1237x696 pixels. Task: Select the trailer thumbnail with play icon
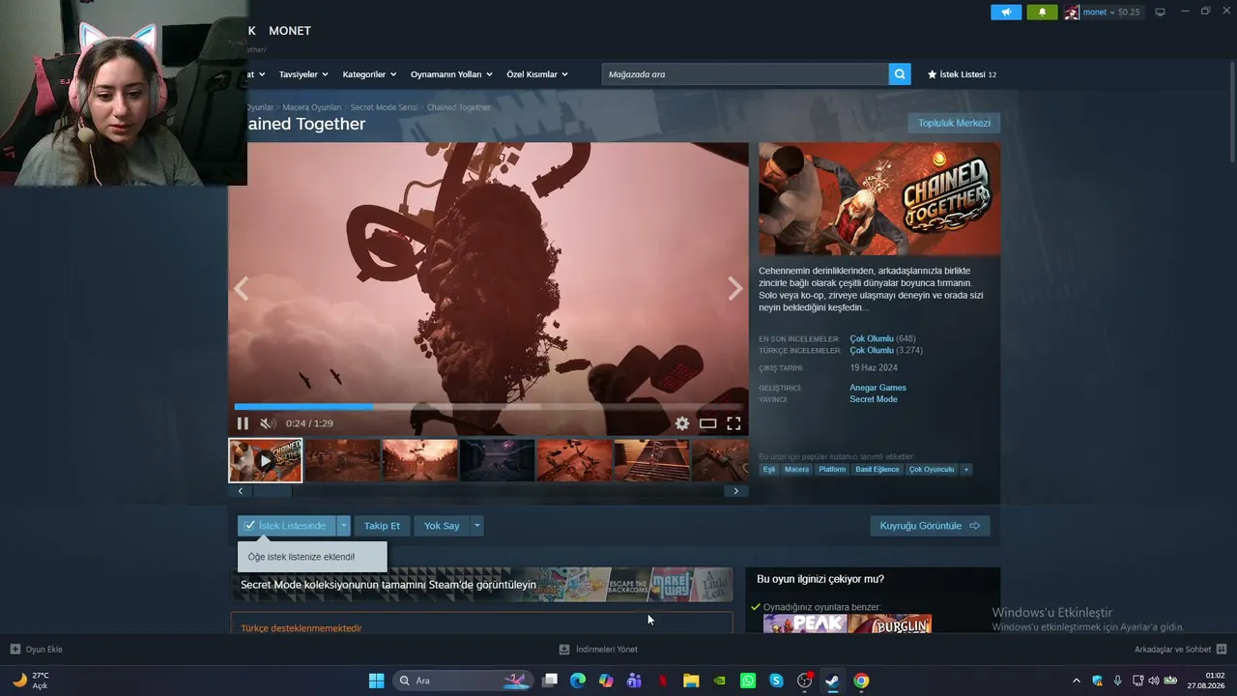point(266,460)
